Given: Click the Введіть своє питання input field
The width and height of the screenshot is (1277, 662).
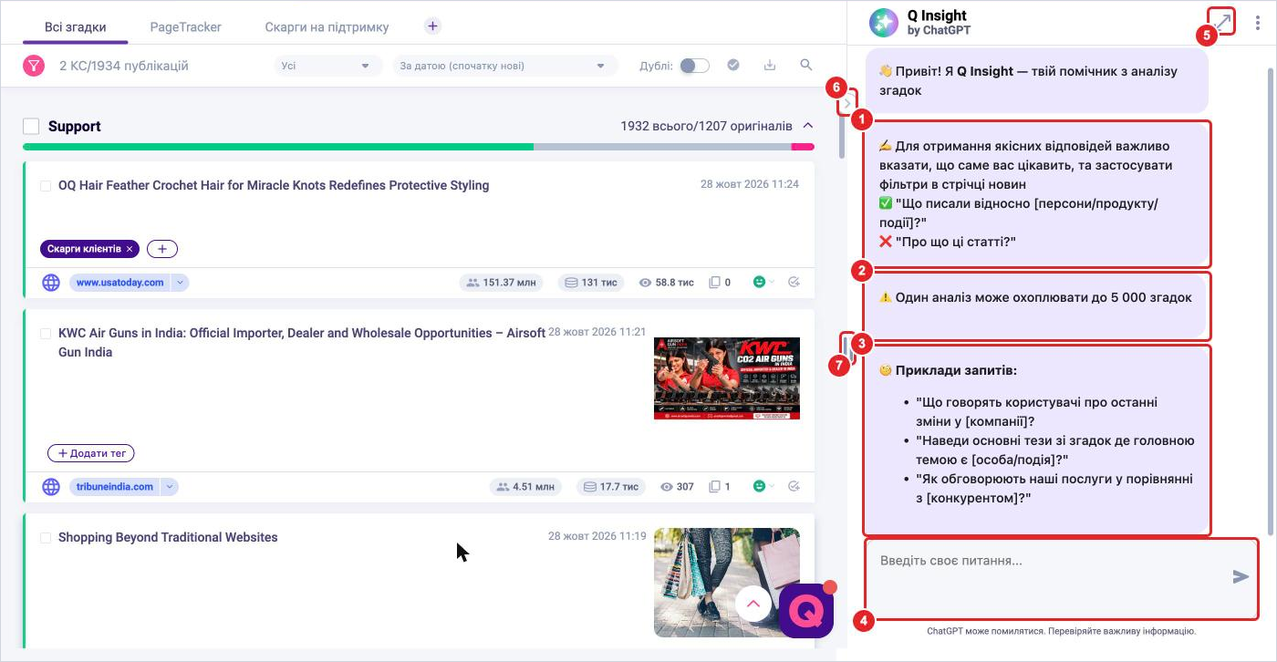Looking at the screenshot, I should tap(1060, 578).
